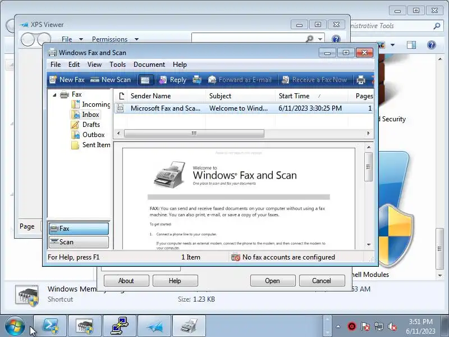
Task: Click the Cancel button in dialog behind
Action: click(322, 280)
